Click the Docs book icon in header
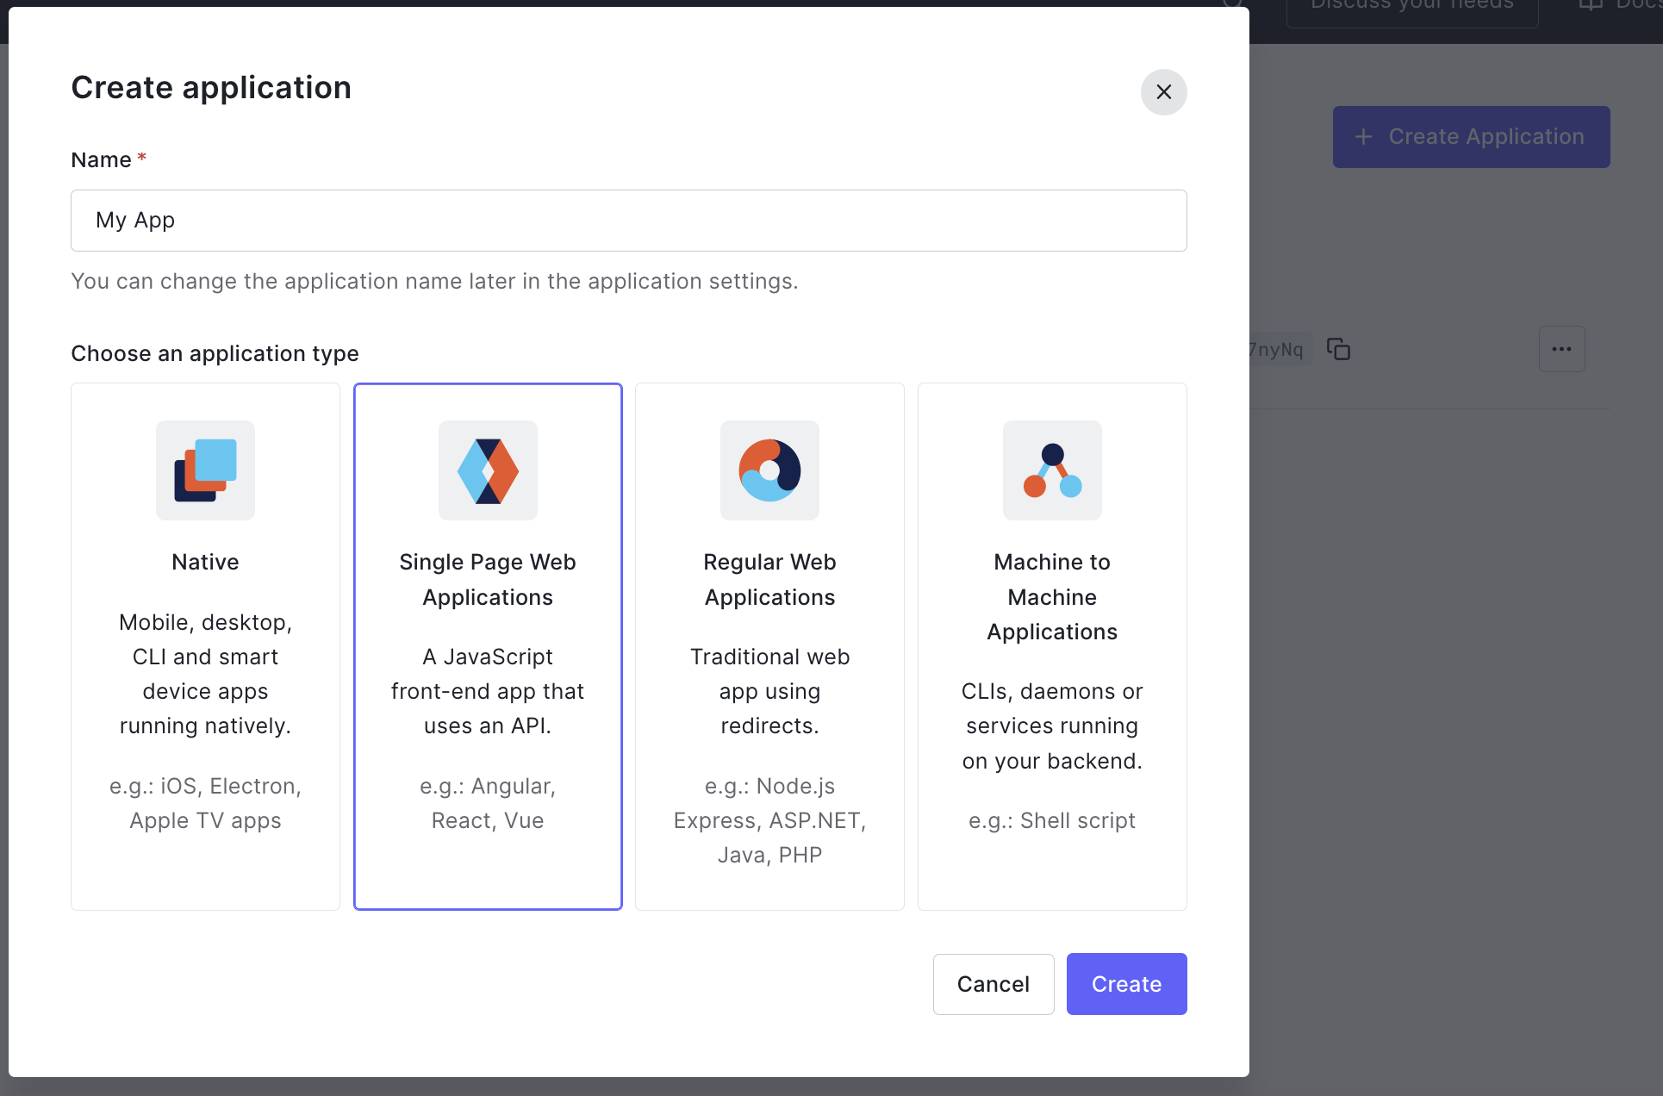The width and height of the screenshot is (1663, 1096). tap(1591, 6)
